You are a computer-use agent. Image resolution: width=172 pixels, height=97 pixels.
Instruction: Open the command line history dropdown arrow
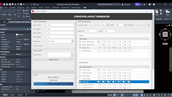click(142, 91)
